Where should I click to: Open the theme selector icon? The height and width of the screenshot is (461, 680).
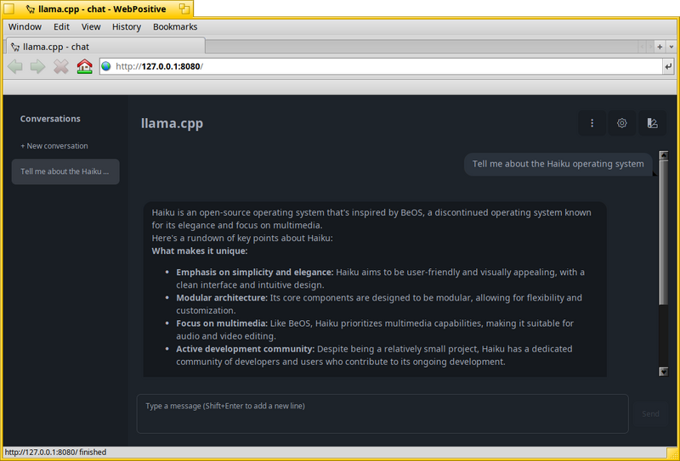(x=652, y=123)
